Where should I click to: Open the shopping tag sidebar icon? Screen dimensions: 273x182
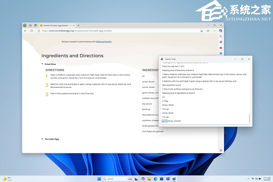pos(221,42)
